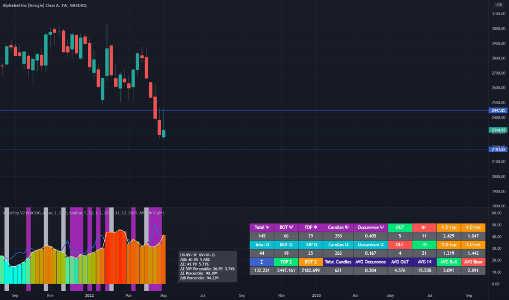Click the AVG OUT header cell
This screenshot has width=509, height=300.
400,262
